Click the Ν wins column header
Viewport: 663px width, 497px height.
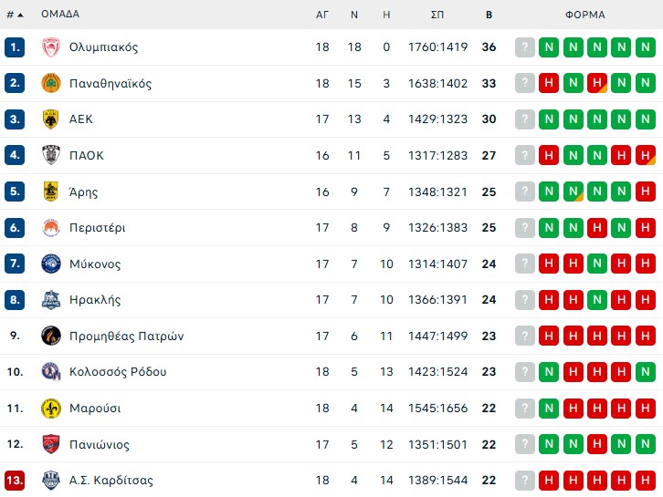[x=354, y=15]
